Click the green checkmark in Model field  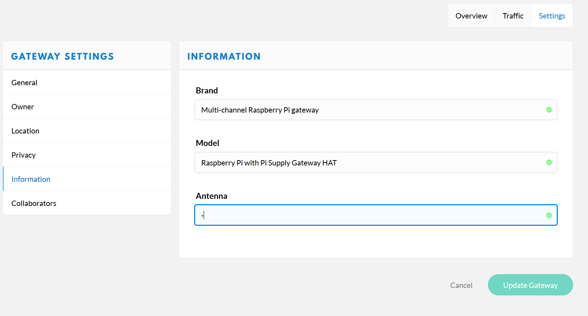(549, 162)
